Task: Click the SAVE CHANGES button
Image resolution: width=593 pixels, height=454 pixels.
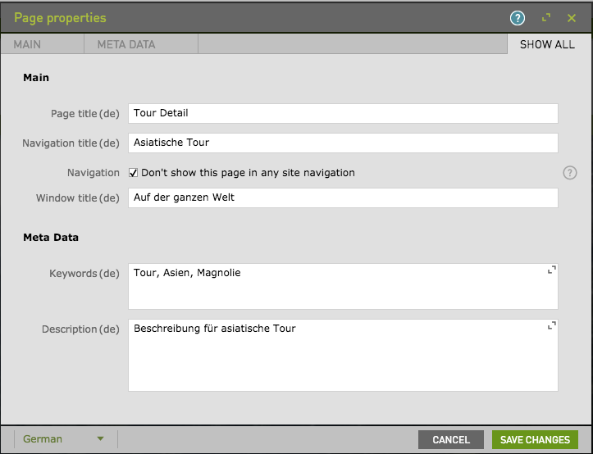Action: point(535,440)
